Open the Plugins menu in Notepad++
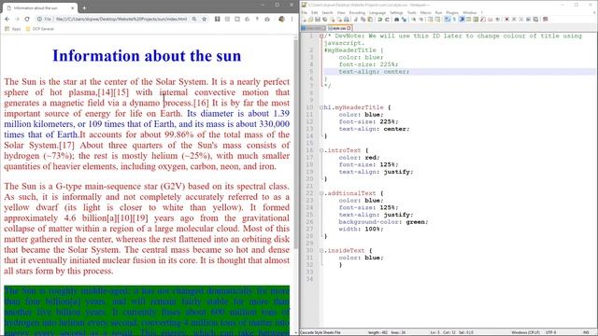598x336 pixels. (452, 12)
